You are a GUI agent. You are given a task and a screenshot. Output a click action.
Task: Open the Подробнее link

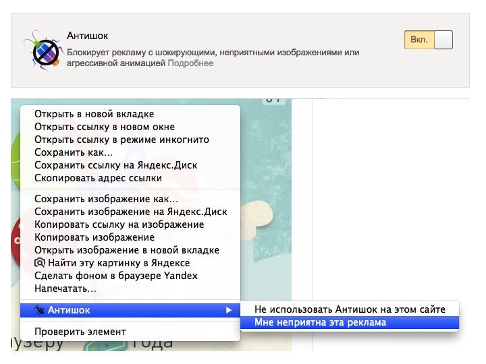[x=190, y=63]
